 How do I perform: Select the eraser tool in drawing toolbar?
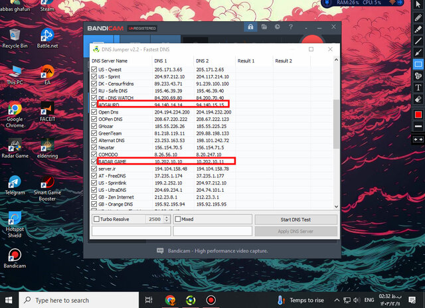(x=418, y=99)
